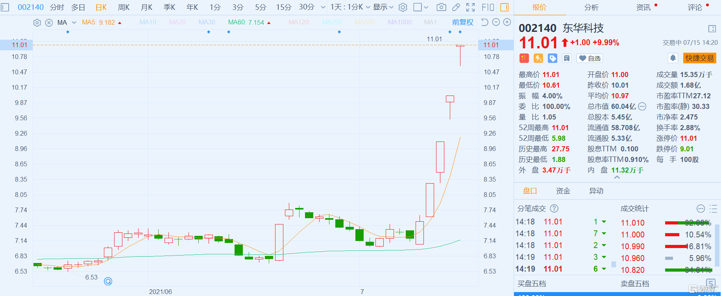This screenshot has height=296, width=721.
Task: Select the 季K quarterly candlestick
Action: [x=170, y=7]
